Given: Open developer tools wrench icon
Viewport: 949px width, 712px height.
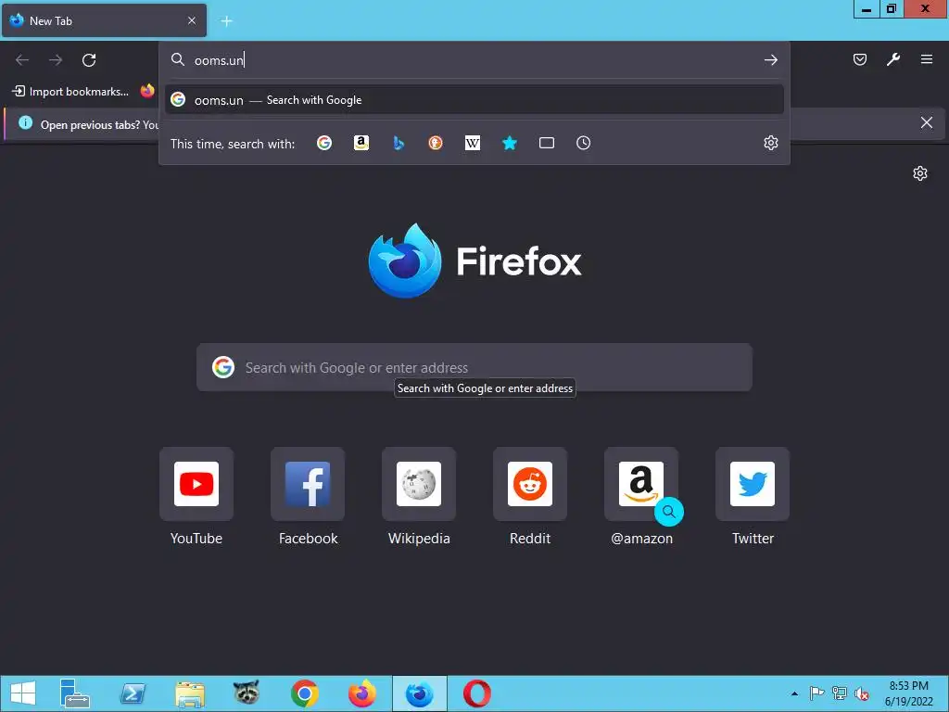Looking at the screenshot, I should 892,59.
